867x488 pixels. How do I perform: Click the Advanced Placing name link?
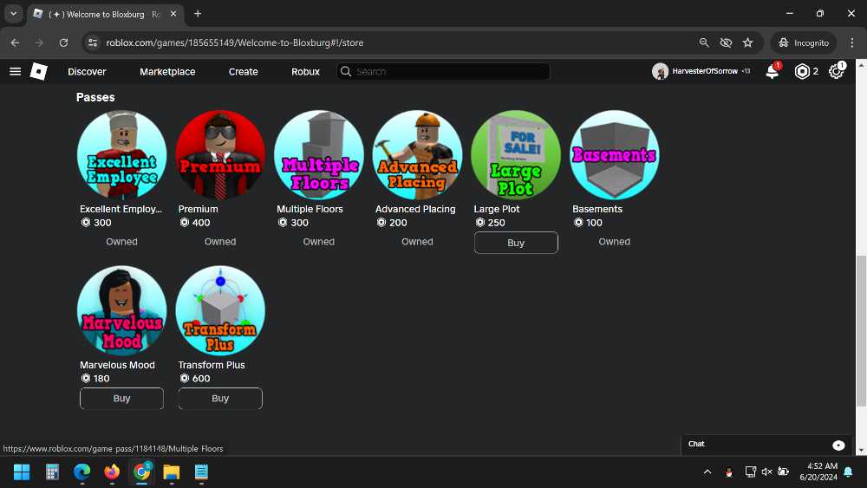pos(415,209)
